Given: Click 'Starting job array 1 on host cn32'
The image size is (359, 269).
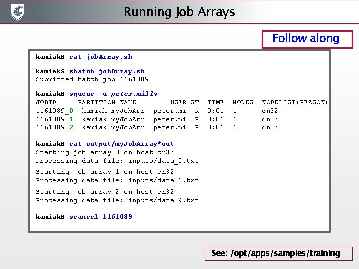Looking at the screenshot, I should coord(105,172).
